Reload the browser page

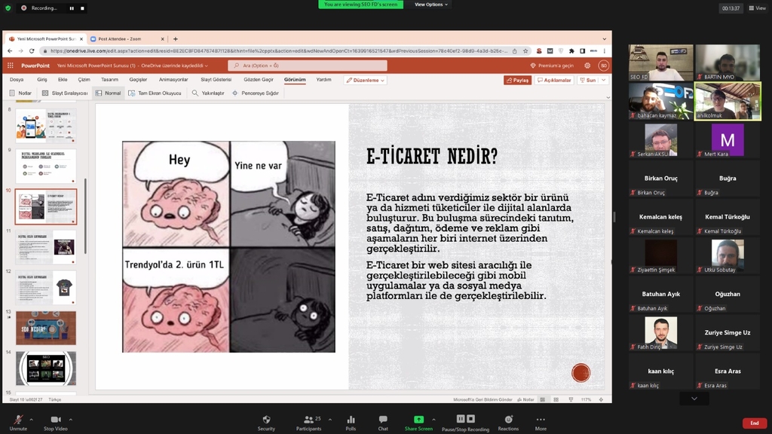pos(32,50)
